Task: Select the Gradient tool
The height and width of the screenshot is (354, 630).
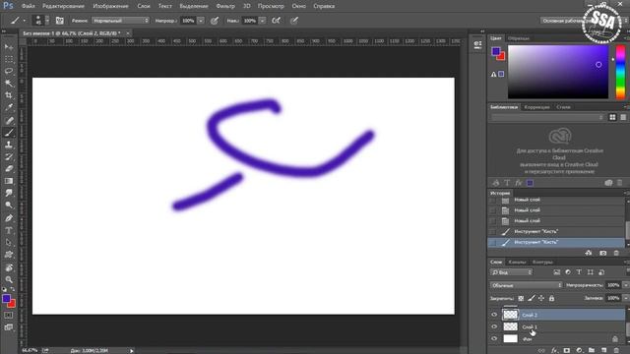Action: [9, 181]
